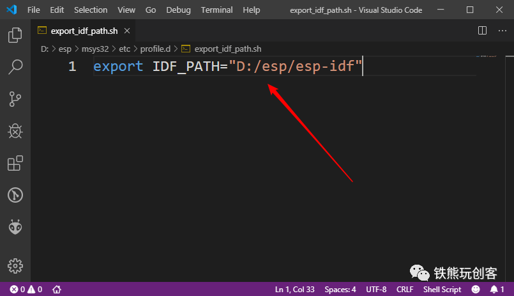Open the Search view icon

coord(15,67)
